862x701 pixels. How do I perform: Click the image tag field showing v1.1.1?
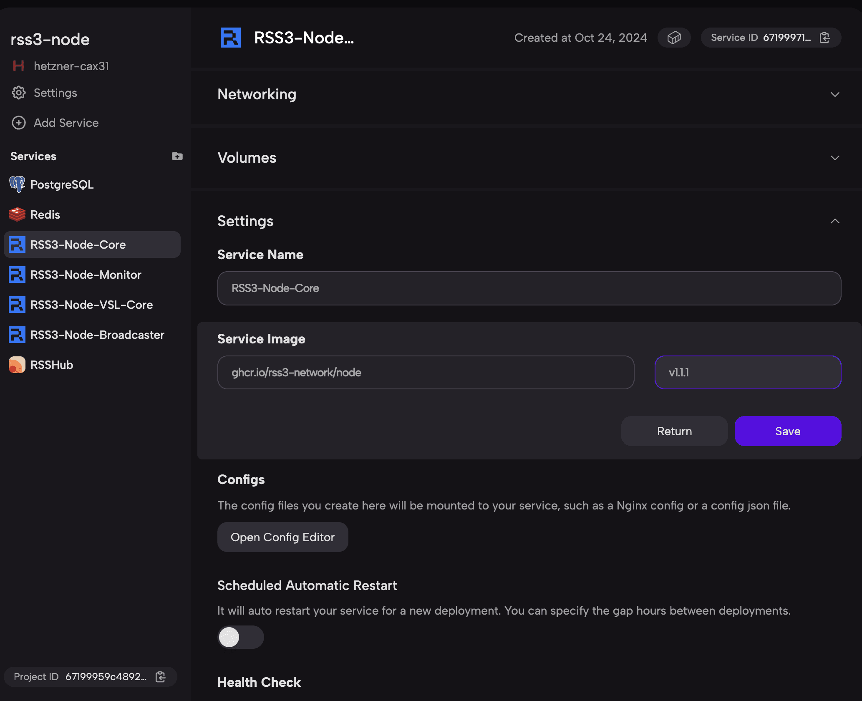coord(748,373)
